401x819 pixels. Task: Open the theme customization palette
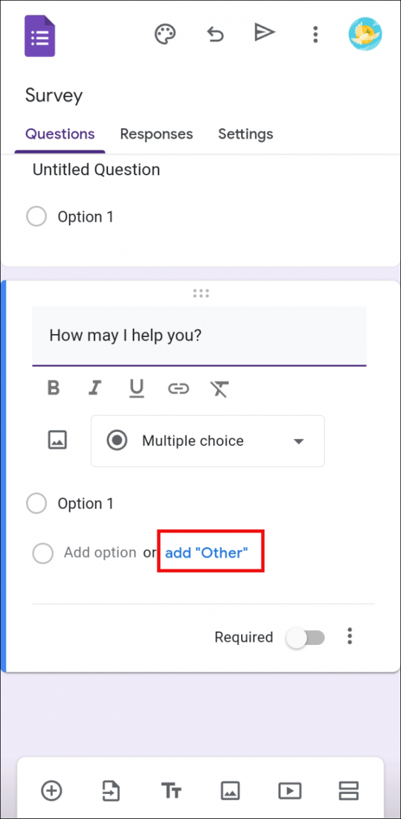click(x=165, y=34)
